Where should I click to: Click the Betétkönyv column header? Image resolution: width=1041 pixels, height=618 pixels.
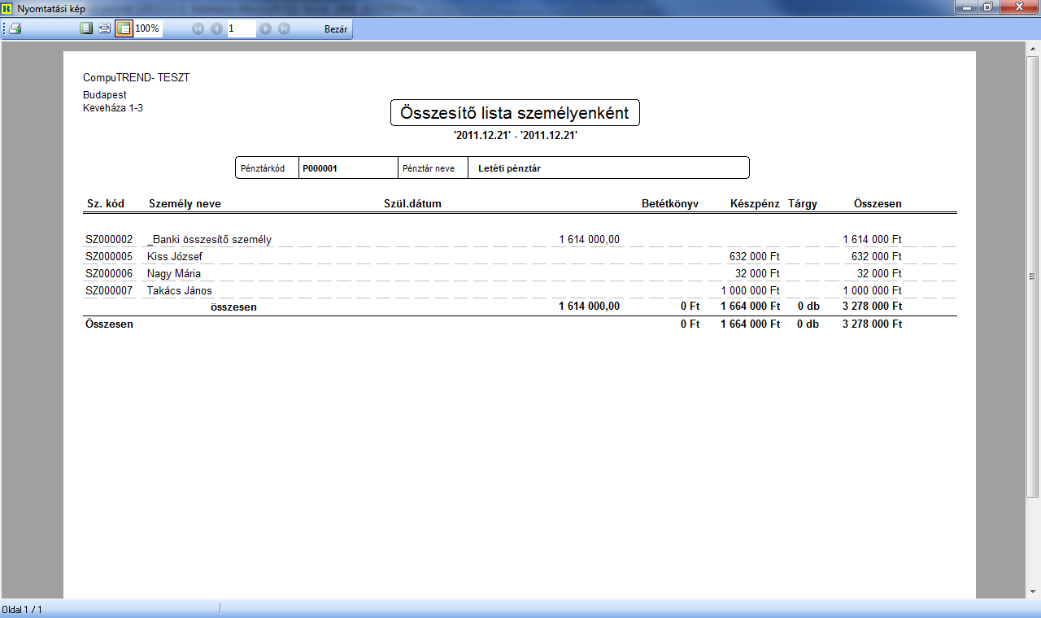[x=670, y=203]
